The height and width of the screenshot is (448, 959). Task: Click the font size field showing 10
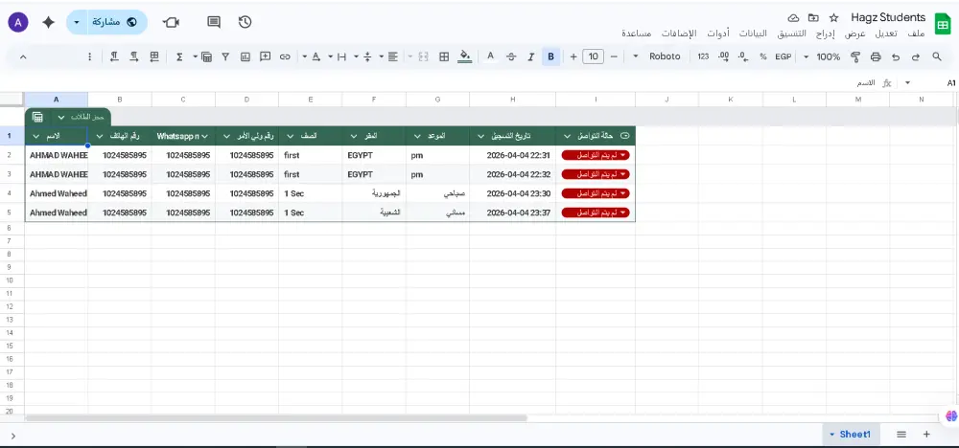(x=594, y=56)
